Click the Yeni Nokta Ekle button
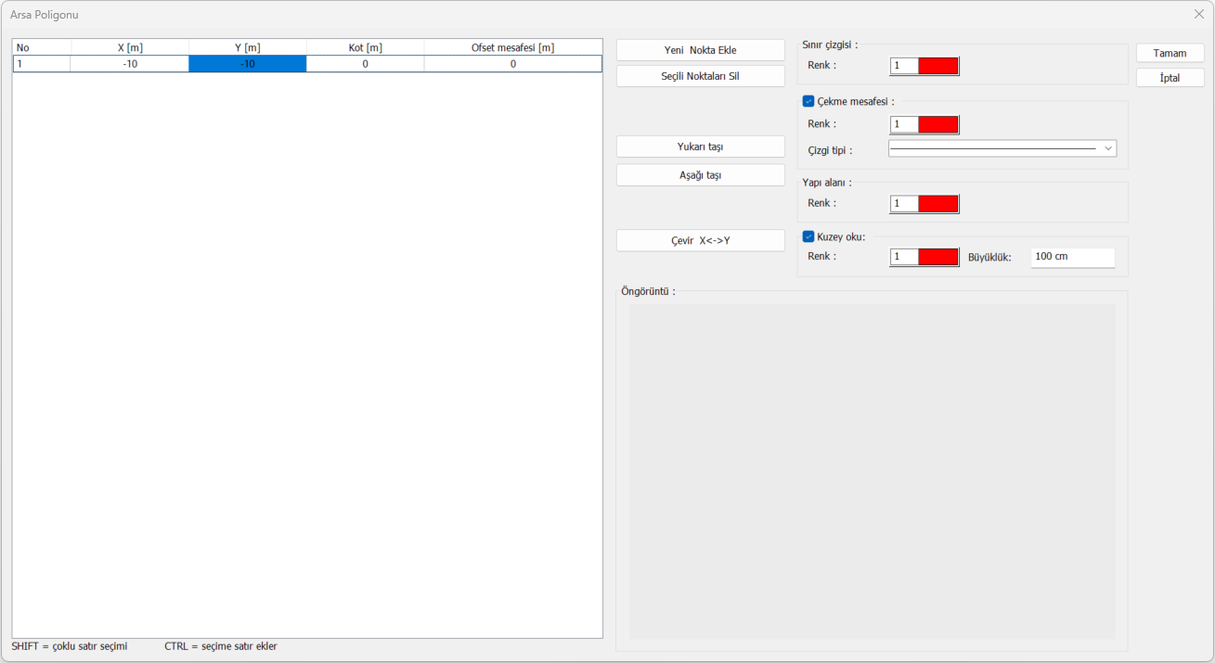1215x663 pixels. (x=700, y=50)
